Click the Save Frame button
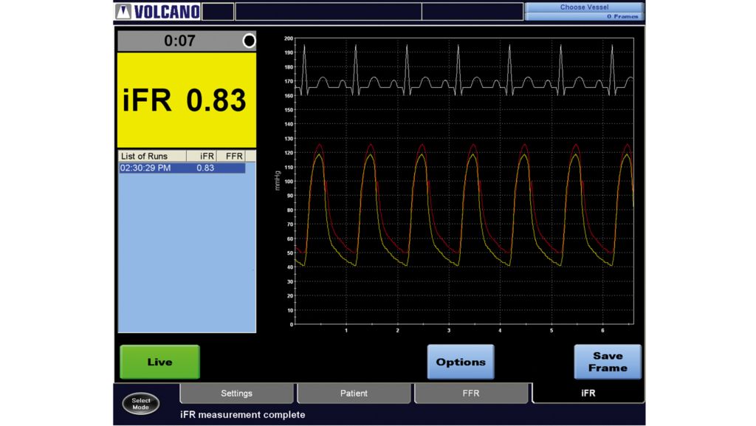Image resolution: width=756 pixels, height=426 pixels. 608,362
